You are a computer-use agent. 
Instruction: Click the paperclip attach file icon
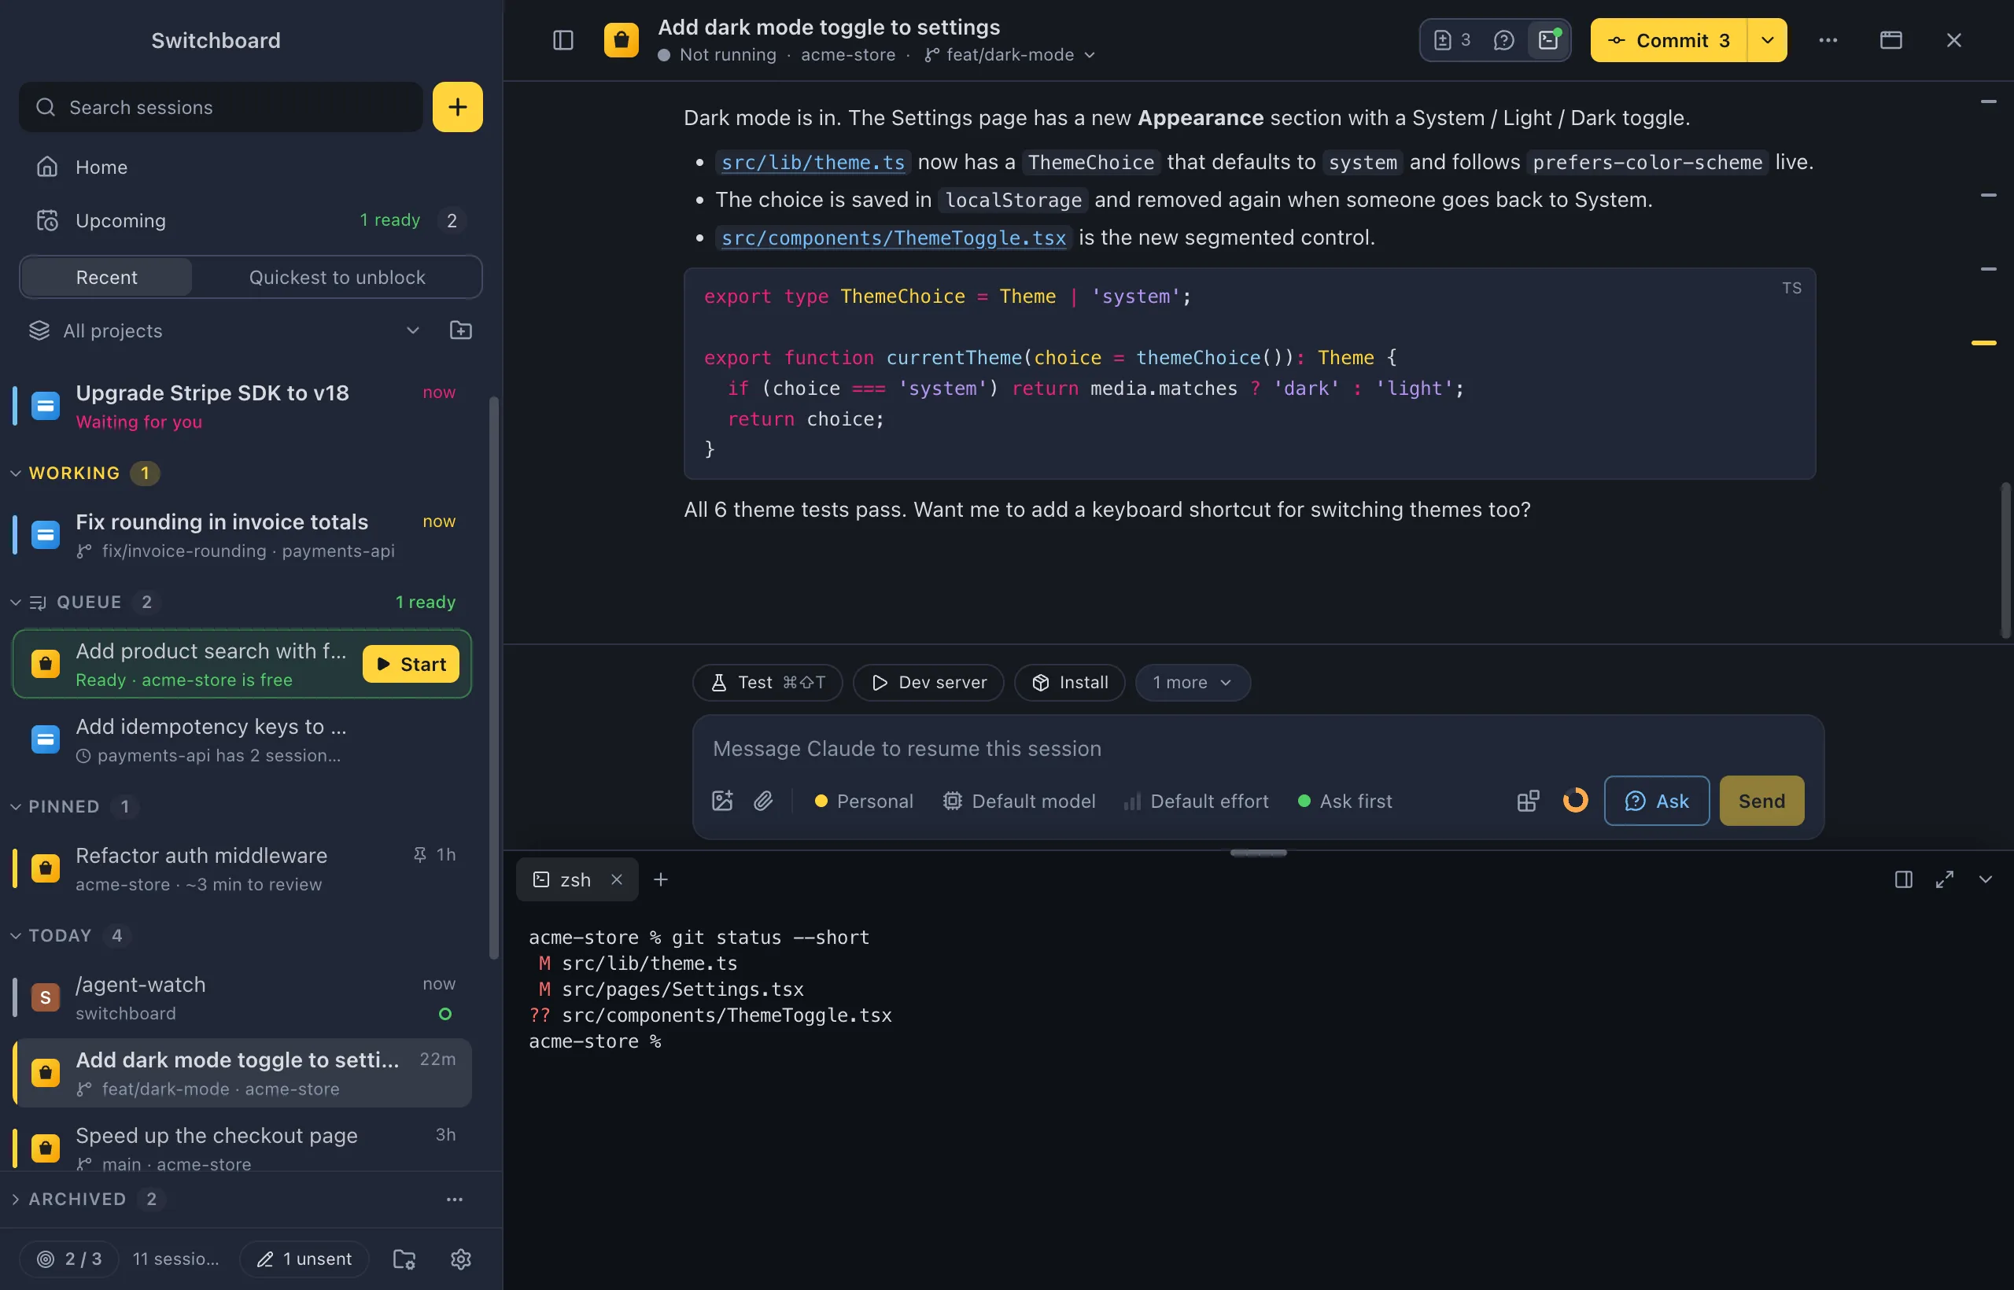pyautogui.click(x=763, y=801)
